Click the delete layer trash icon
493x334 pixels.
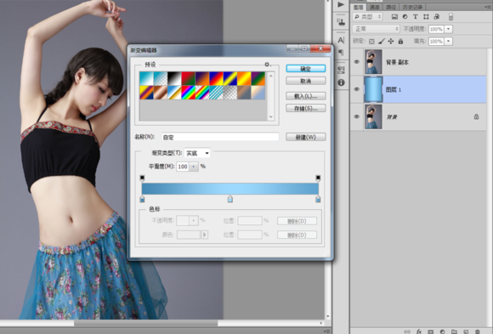pyautogui.click(x=478, y=331)
